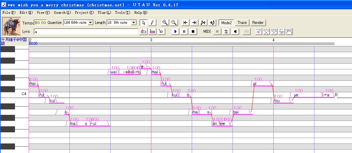Image resolution: width=352 pixels, height=153 pixels.
Task: Zoom out with the magnifier minus icon
Action: coord(174,23)
